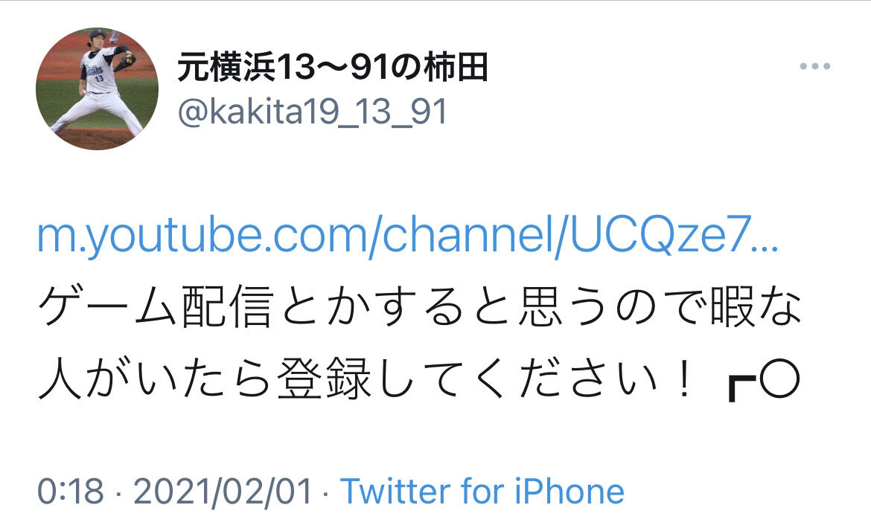Select the 0:18 timestamp

click(71, 492)
